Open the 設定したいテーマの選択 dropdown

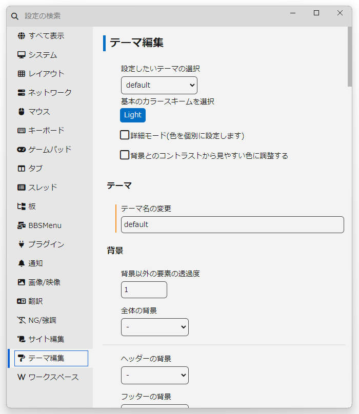pyautogui.click(x=159, y=85)
